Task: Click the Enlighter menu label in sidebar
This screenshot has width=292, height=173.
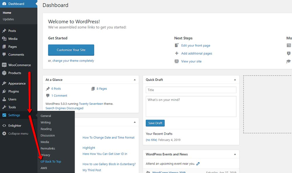Action: (x=15, y=126)
